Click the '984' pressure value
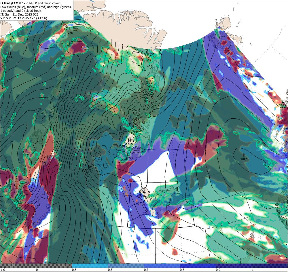 pyautogui.click(x=10, y=58)
